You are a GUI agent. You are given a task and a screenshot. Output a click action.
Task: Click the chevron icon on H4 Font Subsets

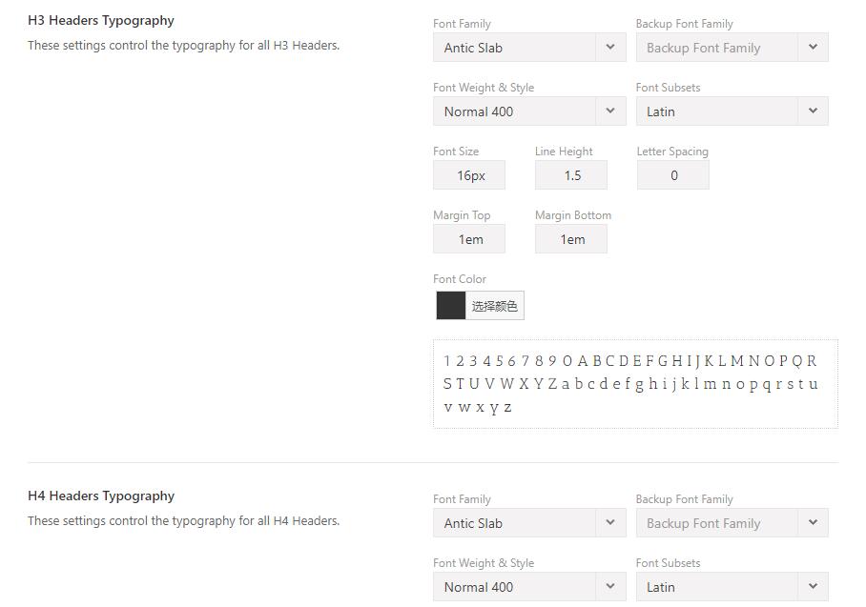pyautogui.click(x=813, y=587)
